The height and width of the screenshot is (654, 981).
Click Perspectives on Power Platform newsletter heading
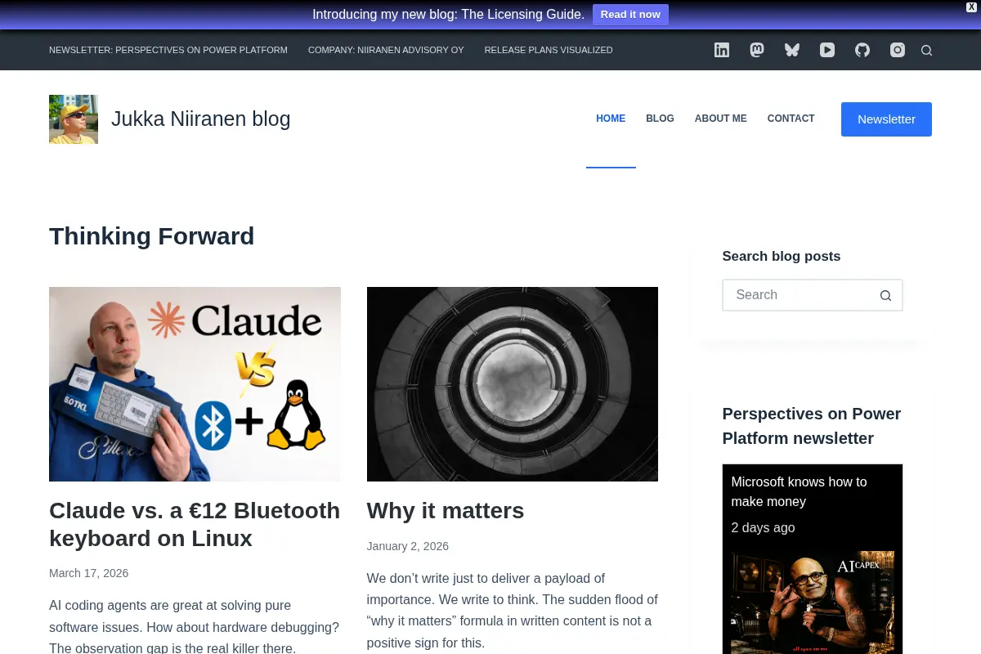[x=812, y=426]
